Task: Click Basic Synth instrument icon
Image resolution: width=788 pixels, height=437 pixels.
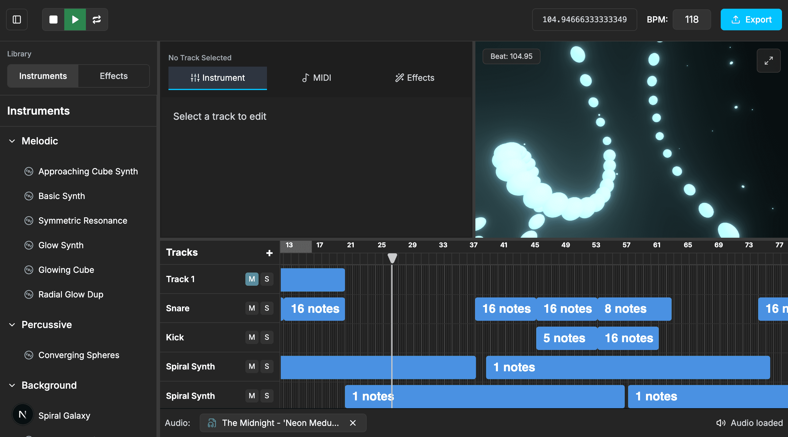Action: 29,196
